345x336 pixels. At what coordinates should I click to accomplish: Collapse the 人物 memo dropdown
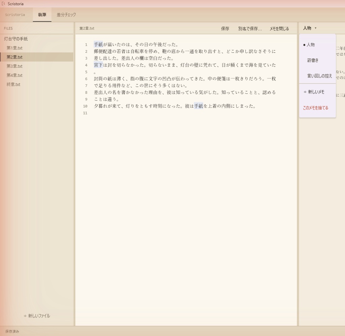[310, 28]
